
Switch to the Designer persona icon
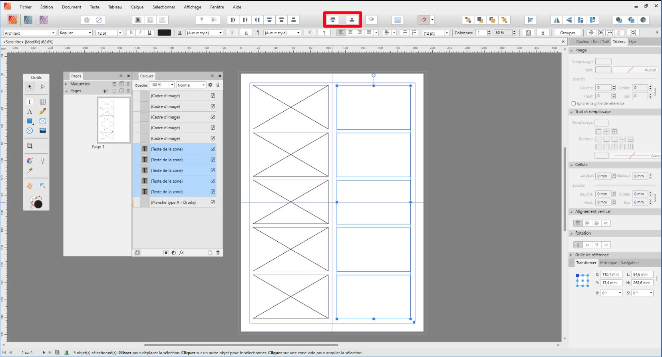28,20
